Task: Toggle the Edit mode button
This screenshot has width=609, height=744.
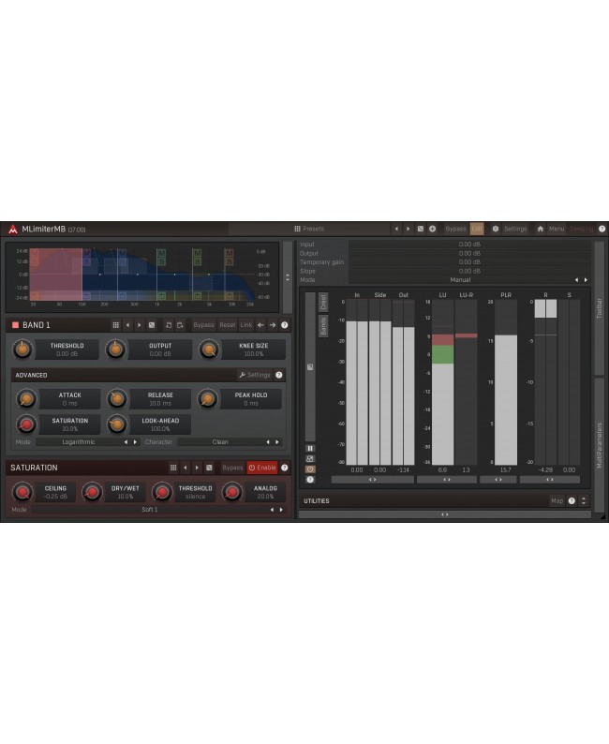Action: 477,229
